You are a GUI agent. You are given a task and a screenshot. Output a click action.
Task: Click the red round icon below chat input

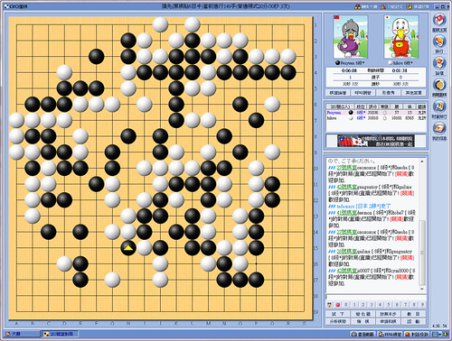pos(338,305)
